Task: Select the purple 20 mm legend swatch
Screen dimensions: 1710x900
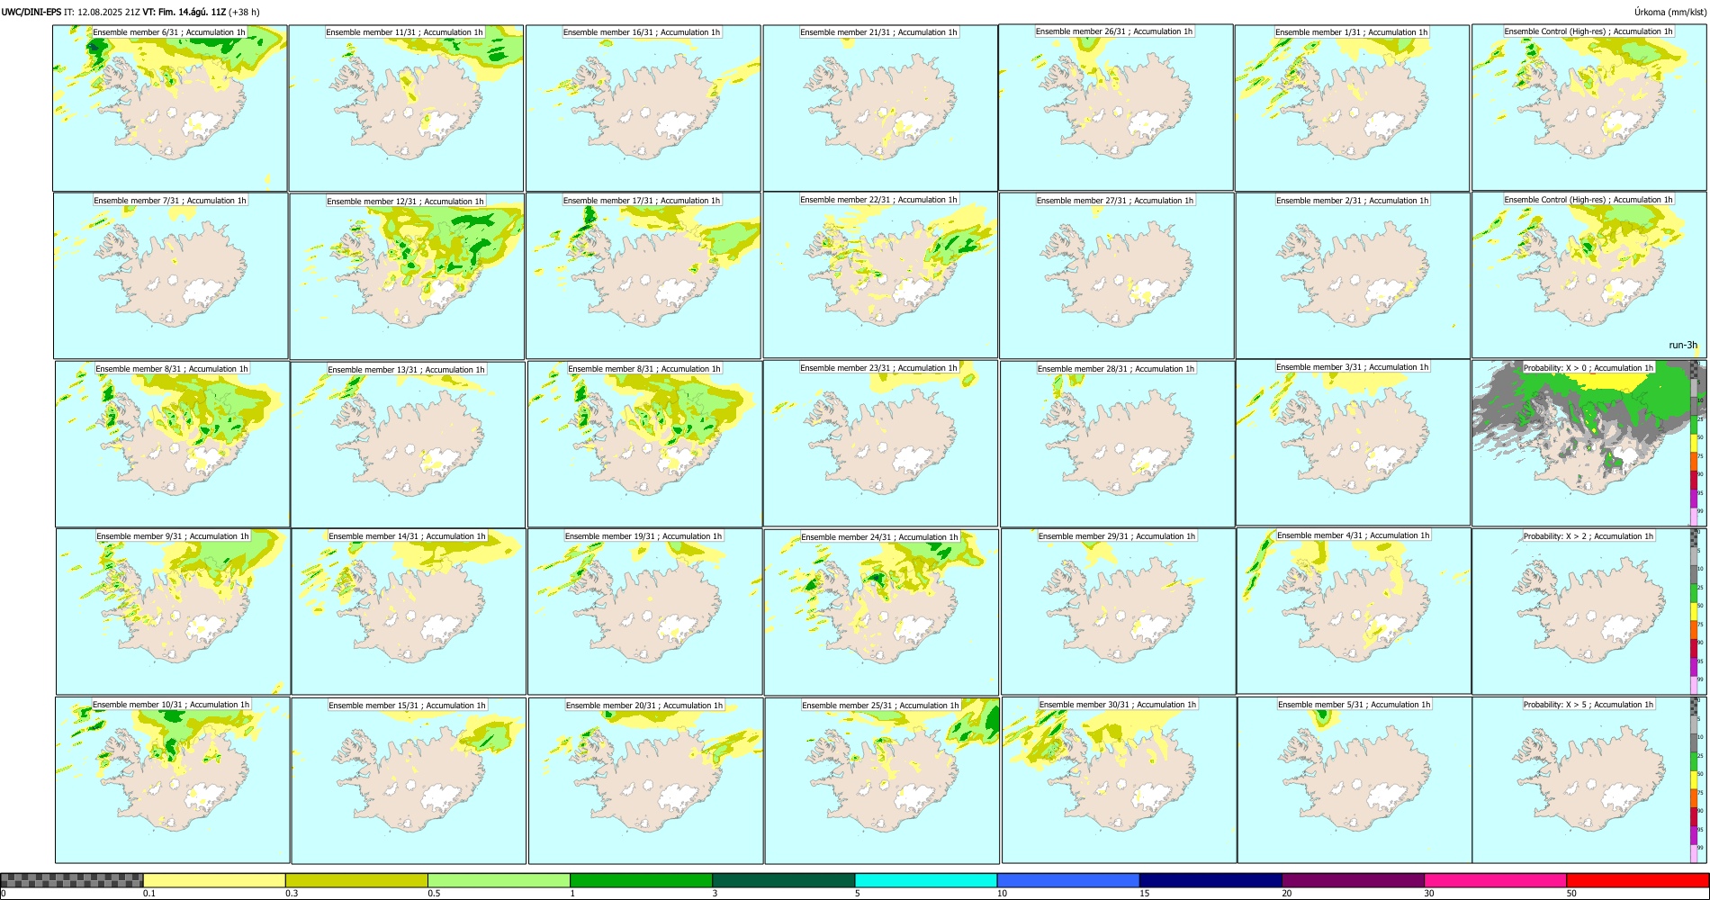Action: (x=1353, y=880)
